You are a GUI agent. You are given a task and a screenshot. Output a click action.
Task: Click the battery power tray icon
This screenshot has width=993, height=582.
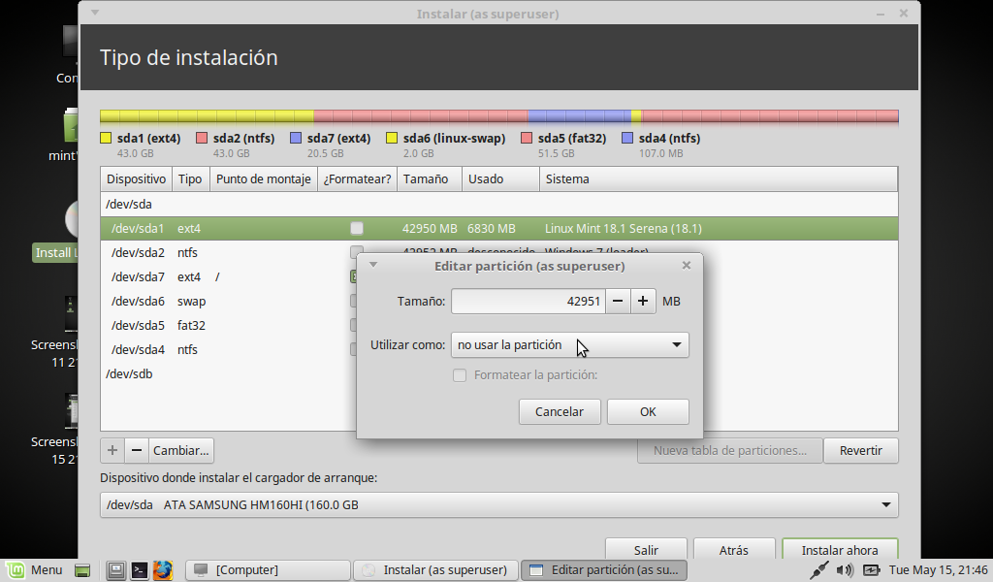(871, 570)
